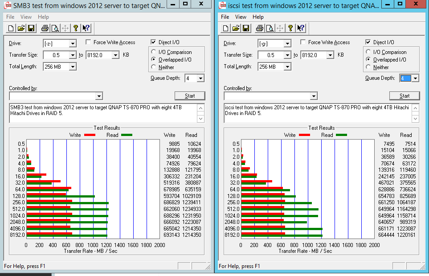The width and height of the screenshot is (429, 276).
Task: Uncheck Direct I/O in iscsi window
Action: pyautogui.click(x=368, y=42)
